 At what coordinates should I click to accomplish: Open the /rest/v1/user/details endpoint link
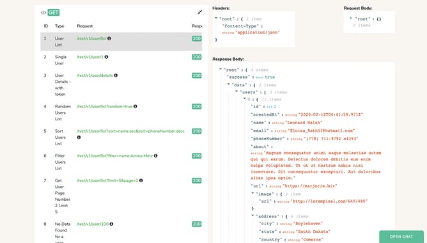(95, 75)
